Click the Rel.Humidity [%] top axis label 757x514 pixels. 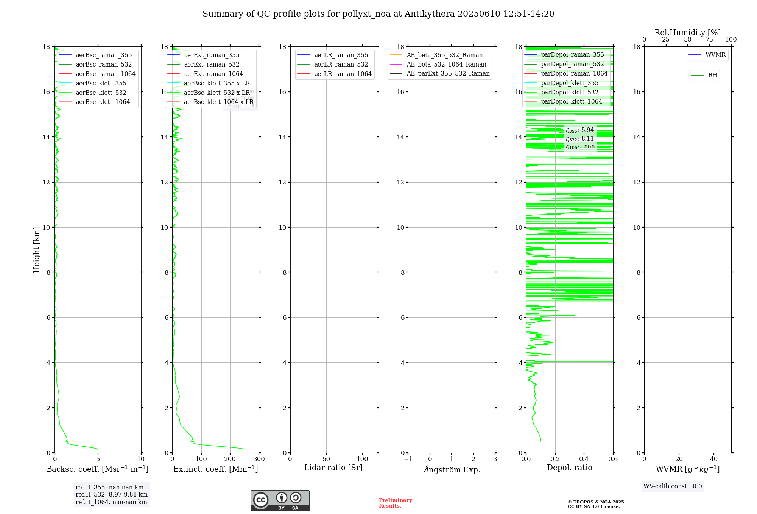coord(688,33)
